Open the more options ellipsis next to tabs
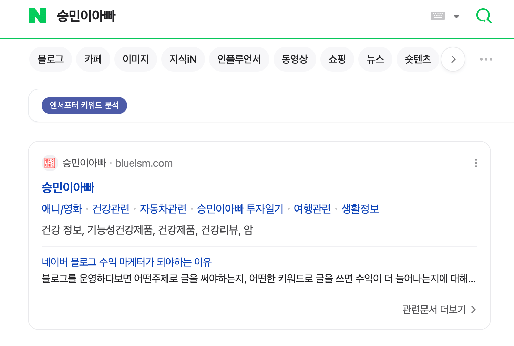The image size is (514, 346). click(x=486, y=59)
